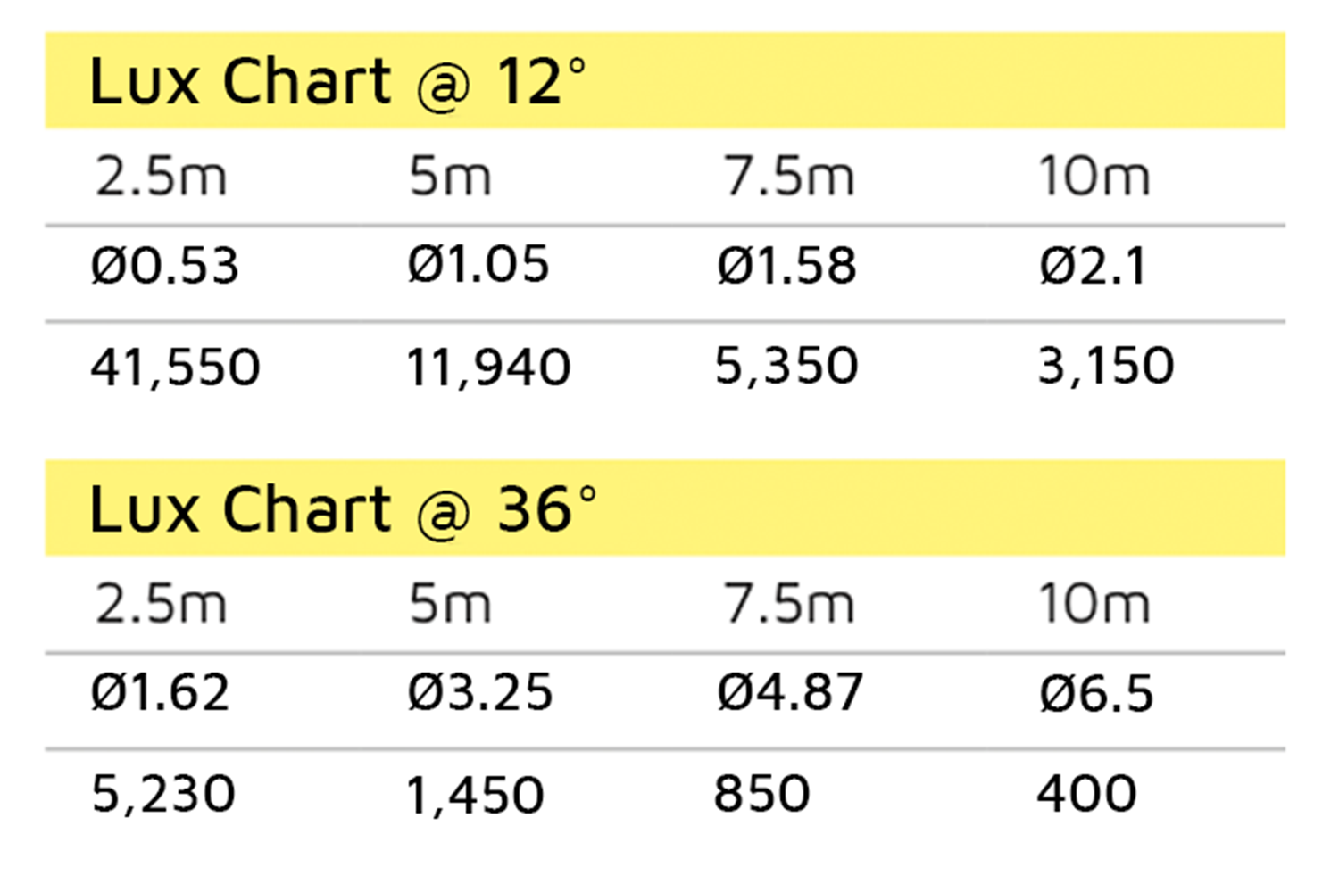This screenshot has height=892, width=1339.
Task: Select the 11,940 lux value
Action: [487, 368]
